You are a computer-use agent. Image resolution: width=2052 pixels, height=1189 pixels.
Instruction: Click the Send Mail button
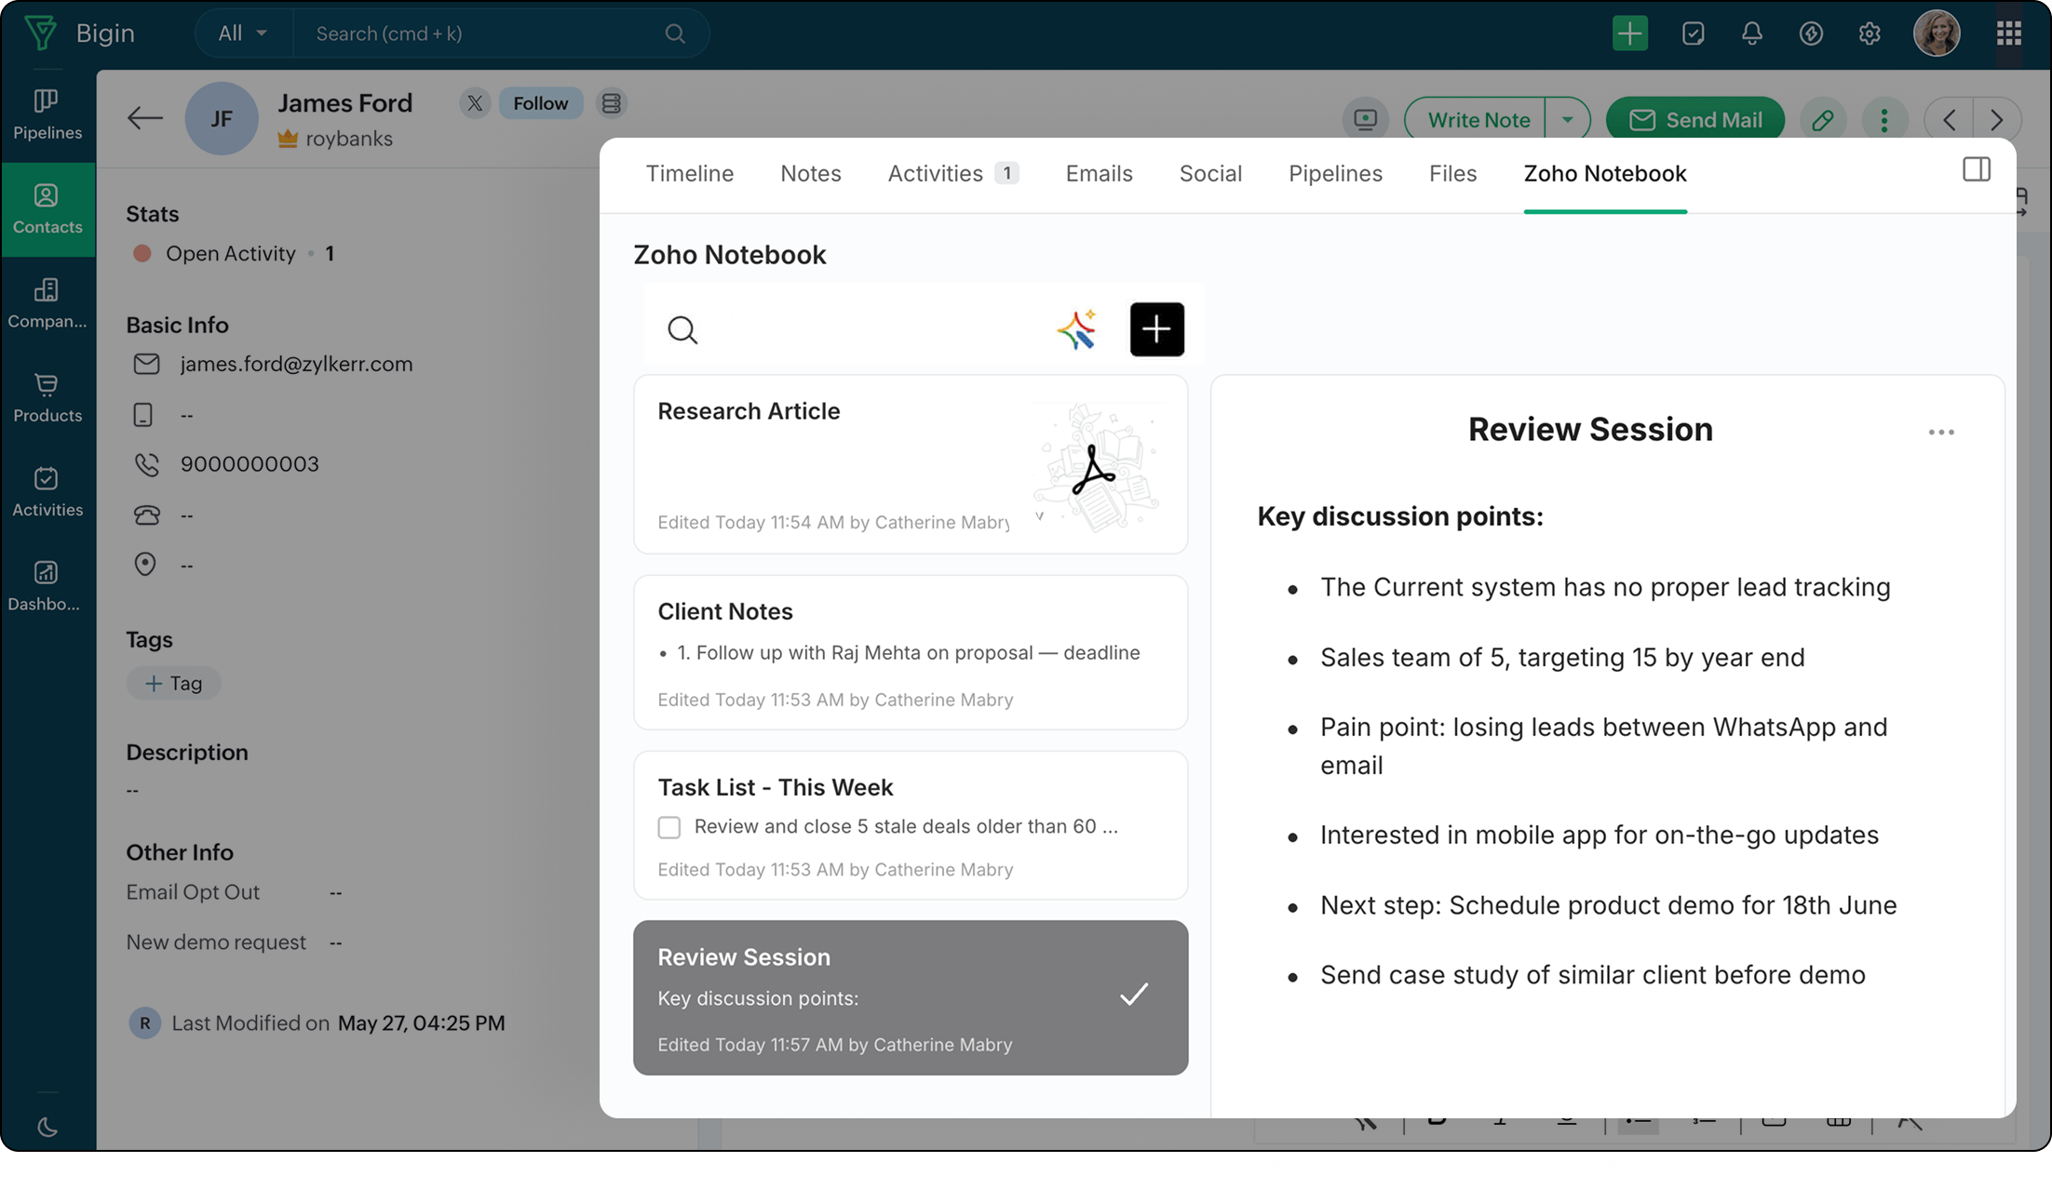[1695, 120]
